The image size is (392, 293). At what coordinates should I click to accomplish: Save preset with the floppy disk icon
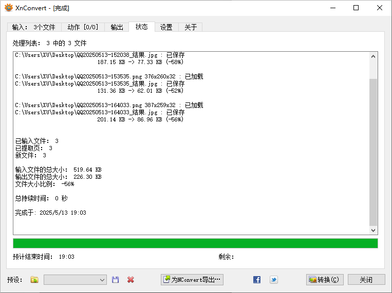click(x=115, y=280)
